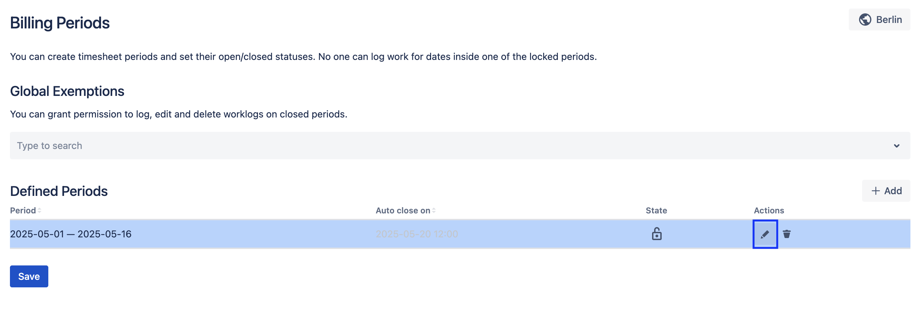Click the Auto close on sort arrows
919x324 pixels.
click(434, 211)
